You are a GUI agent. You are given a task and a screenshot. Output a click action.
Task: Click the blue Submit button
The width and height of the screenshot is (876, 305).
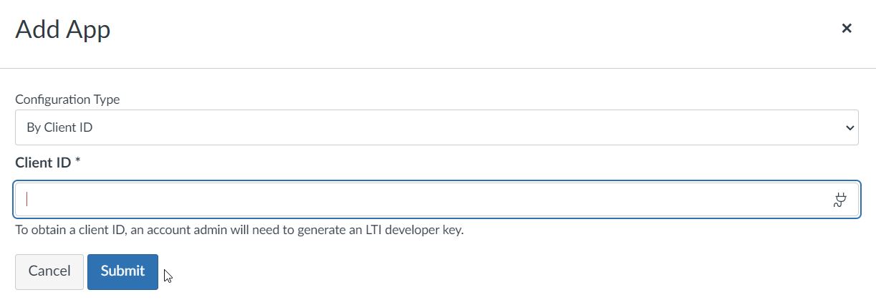coord(122,271)
